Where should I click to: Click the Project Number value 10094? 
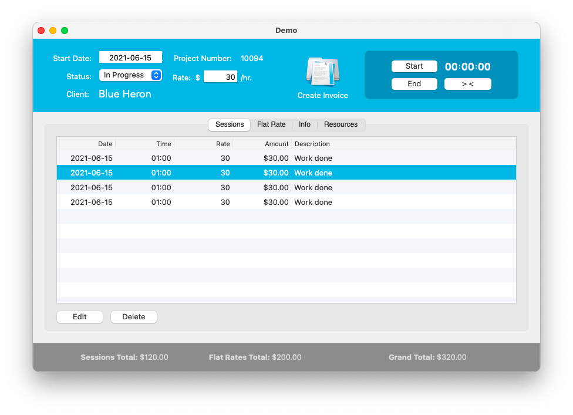[252, 59]
